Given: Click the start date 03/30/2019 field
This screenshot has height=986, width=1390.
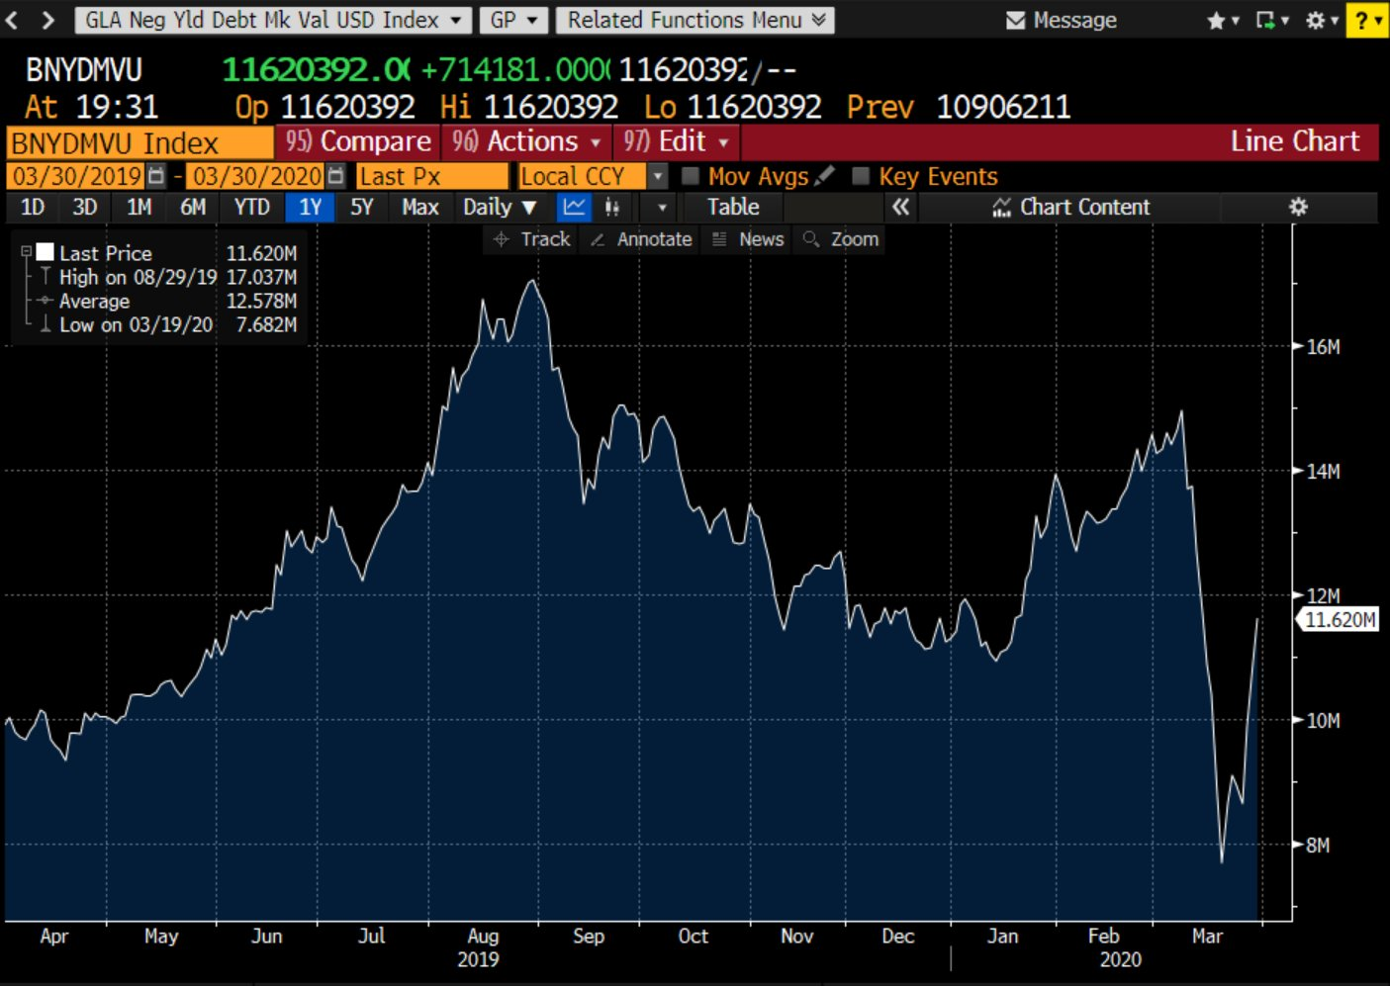Looking at the screenshot, I should (77, 177).
